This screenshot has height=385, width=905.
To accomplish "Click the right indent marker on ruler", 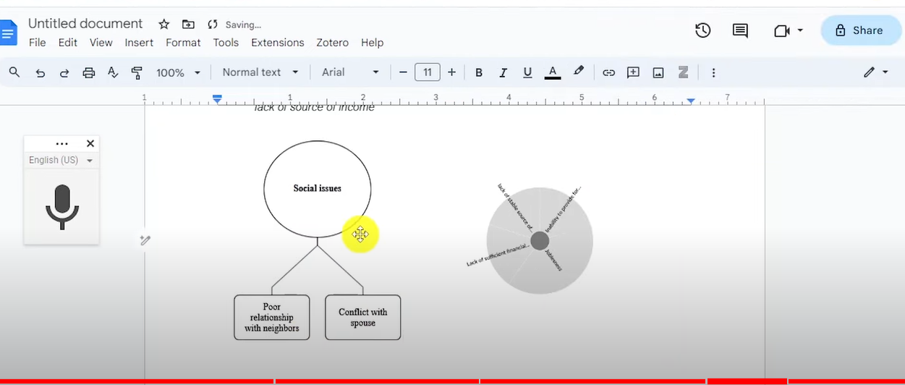I will (691, 101).
